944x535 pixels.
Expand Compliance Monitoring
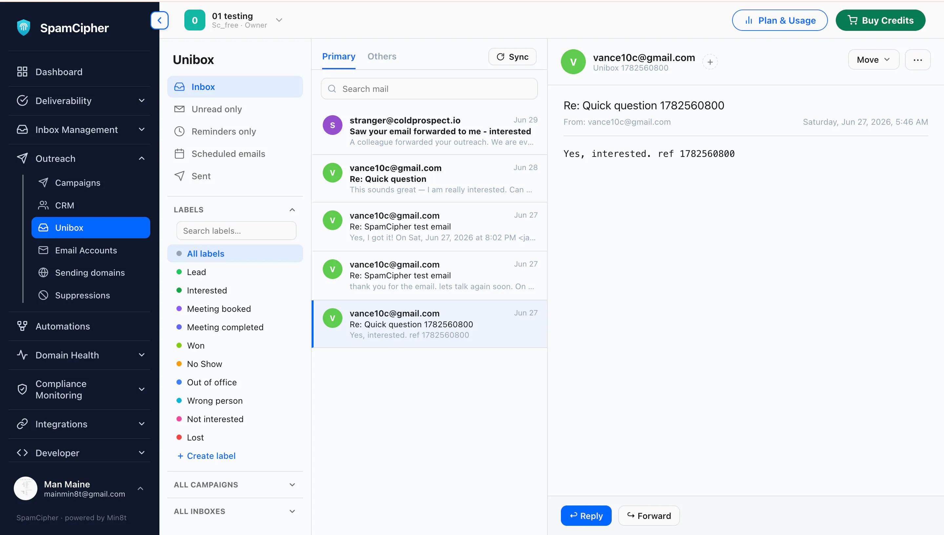click(79, 390)
